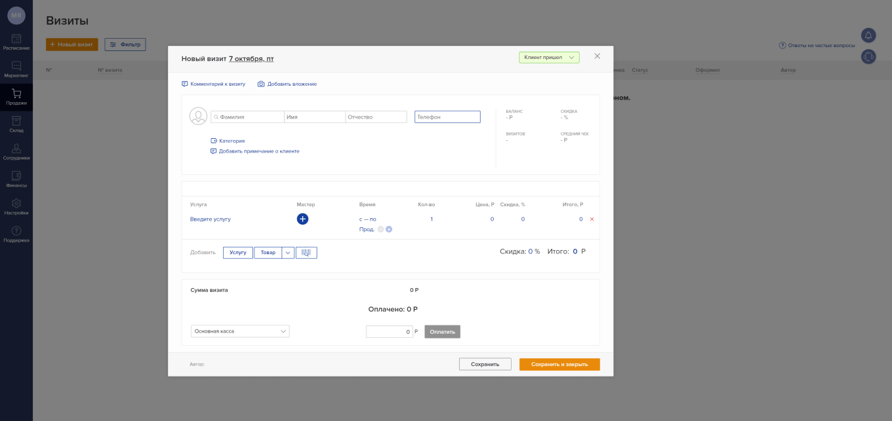Decrease duration with small minus icon

tap(380, 229)
